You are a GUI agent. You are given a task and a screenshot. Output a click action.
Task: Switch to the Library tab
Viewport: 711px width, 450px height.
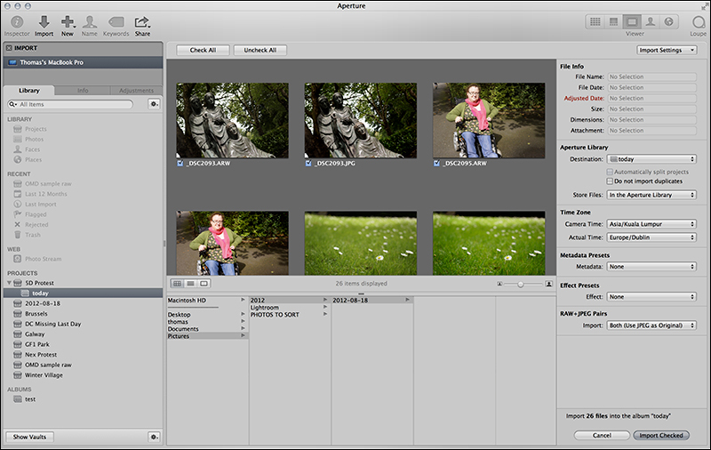pyautogui.click(x=29, y=91)
